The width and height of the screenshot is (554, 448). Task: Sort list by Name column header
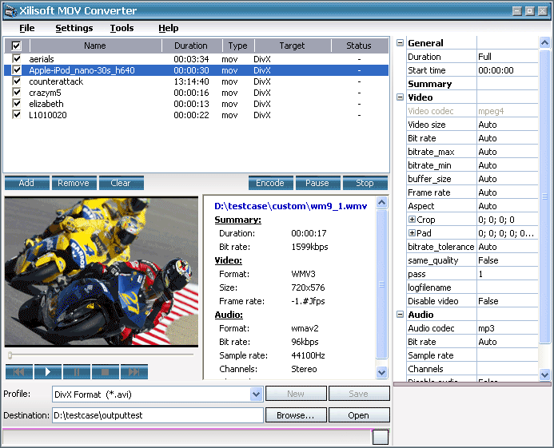coord(95,46)
